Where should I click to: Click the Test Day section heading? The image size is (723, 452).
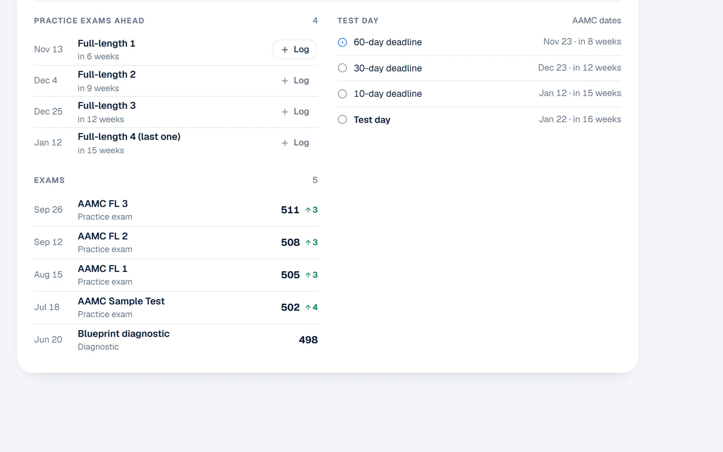[358, 21]
